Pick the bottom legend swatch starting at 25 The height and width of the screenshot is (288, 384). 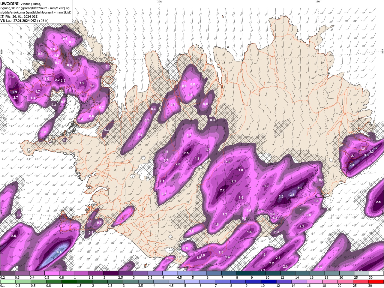coord(361,282)
